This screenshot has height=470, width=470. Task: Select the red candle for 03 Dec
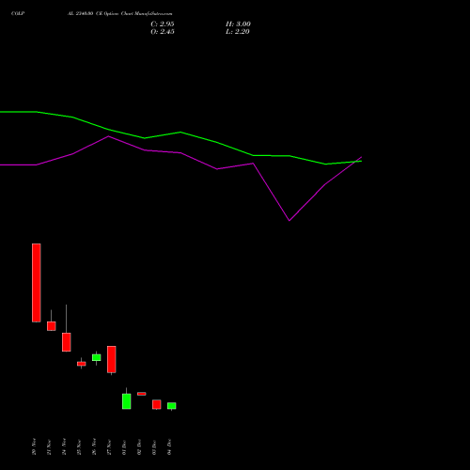click(x=157, y=404)
